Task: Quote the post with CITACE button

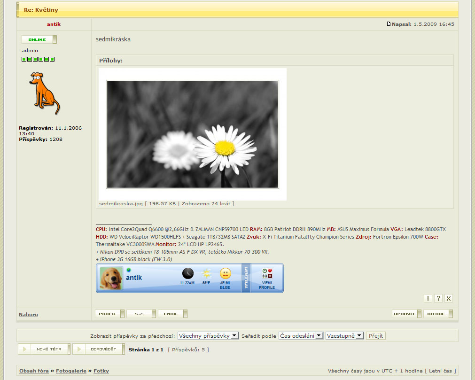Action: click(438, 314)
